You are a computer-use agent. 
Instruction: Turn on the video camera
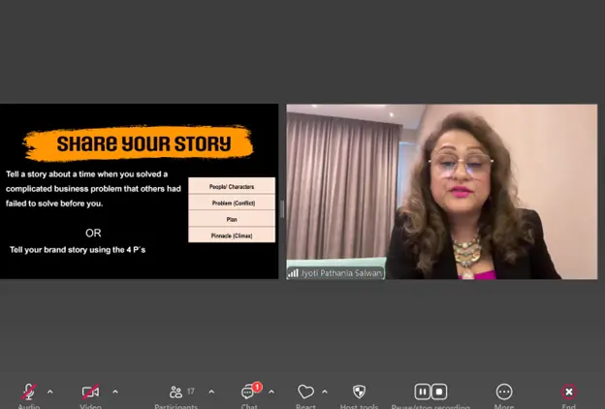90,392
